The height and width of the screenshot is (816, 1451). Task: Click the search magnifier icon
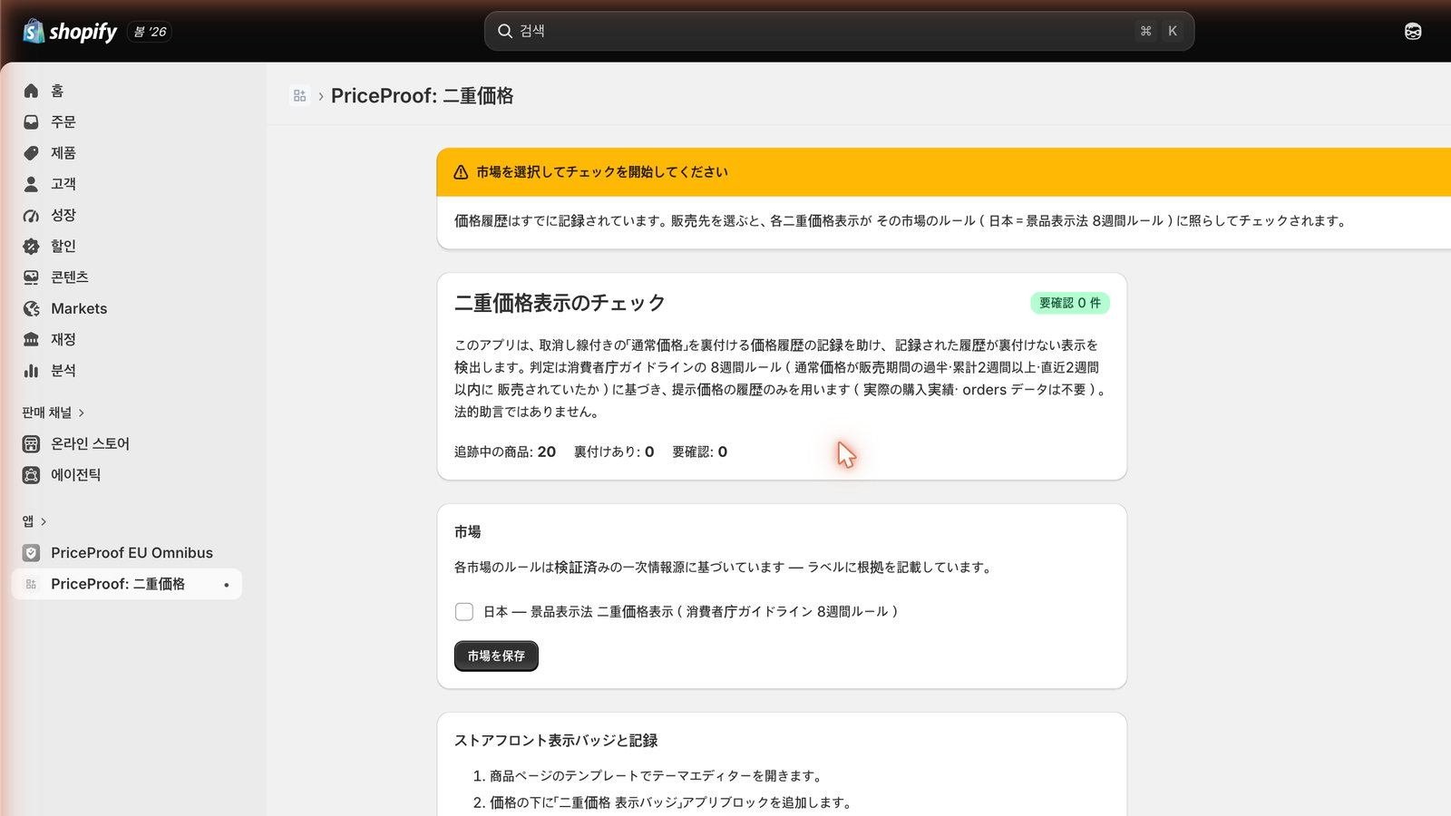(505, 31)
